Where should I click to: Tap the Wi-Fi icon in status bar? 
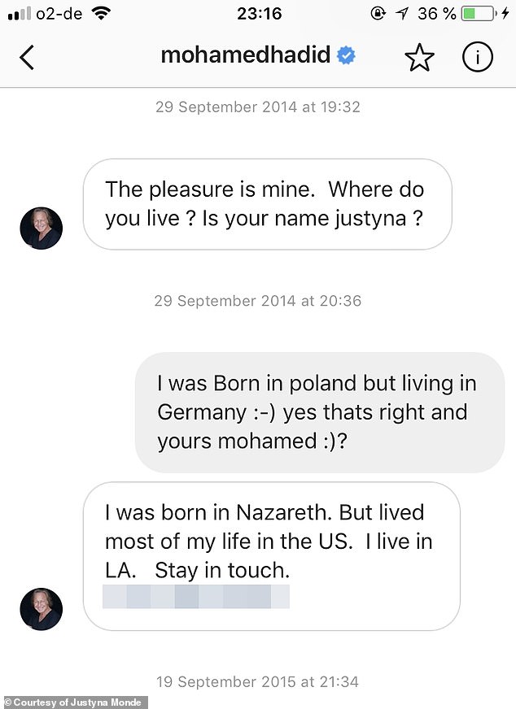point(101,14)
